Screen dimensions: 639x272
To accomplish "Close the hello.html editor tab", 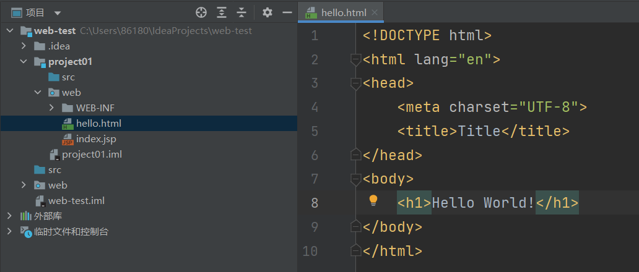I will pos(375,12).
